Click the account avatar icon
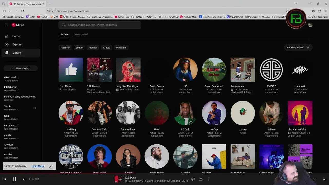This screenshot has width=329, height=185. pyautogui.click(x=310, y=25)
